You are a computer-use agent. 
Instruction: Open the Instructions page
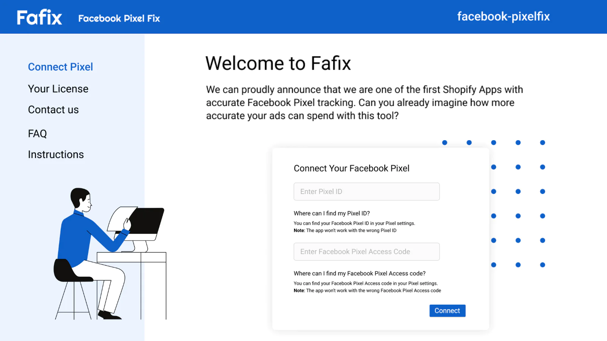click(56, 154)
